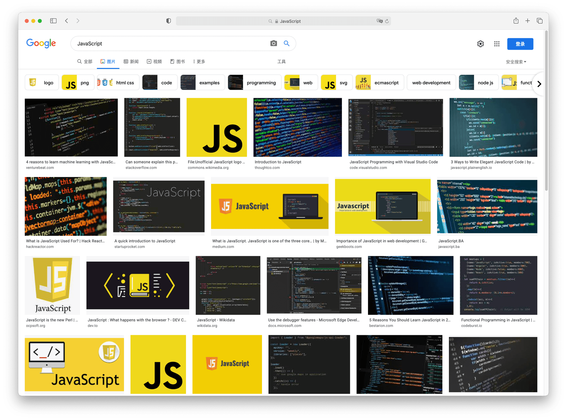Viewport: 567px width, 420px height.
Task: Filter results by the node js chip
Action: click(479, 82)
